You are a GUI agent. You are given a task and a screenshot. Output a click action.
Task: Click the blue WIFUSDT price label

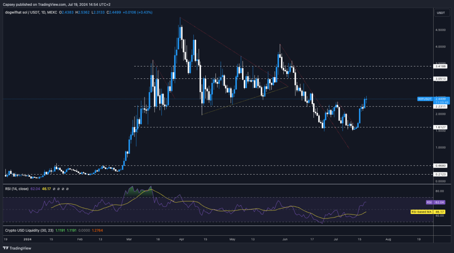(425, 99)
